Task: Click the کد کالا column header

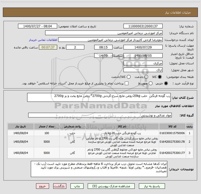Action: 172,126
